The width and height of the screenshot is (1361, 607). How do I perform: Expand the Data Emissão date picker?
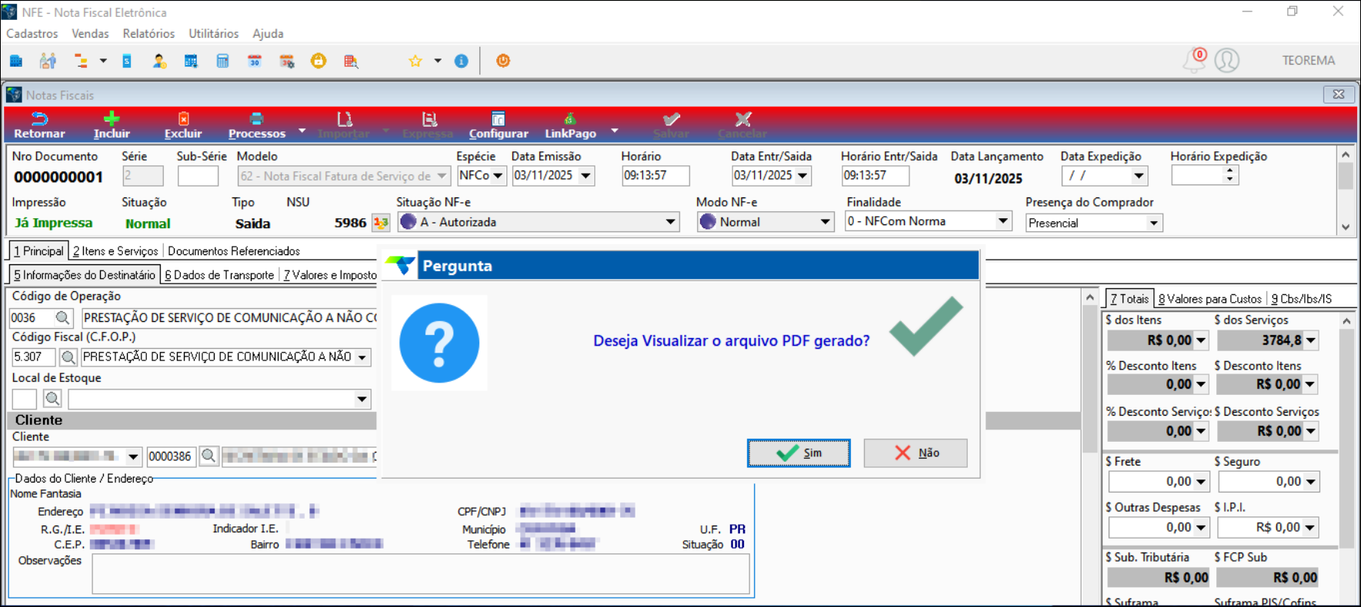pyautogui.click(x=586, y=176)
